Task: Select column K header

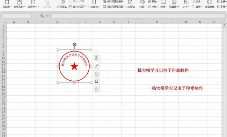Action: coord(157,22)
